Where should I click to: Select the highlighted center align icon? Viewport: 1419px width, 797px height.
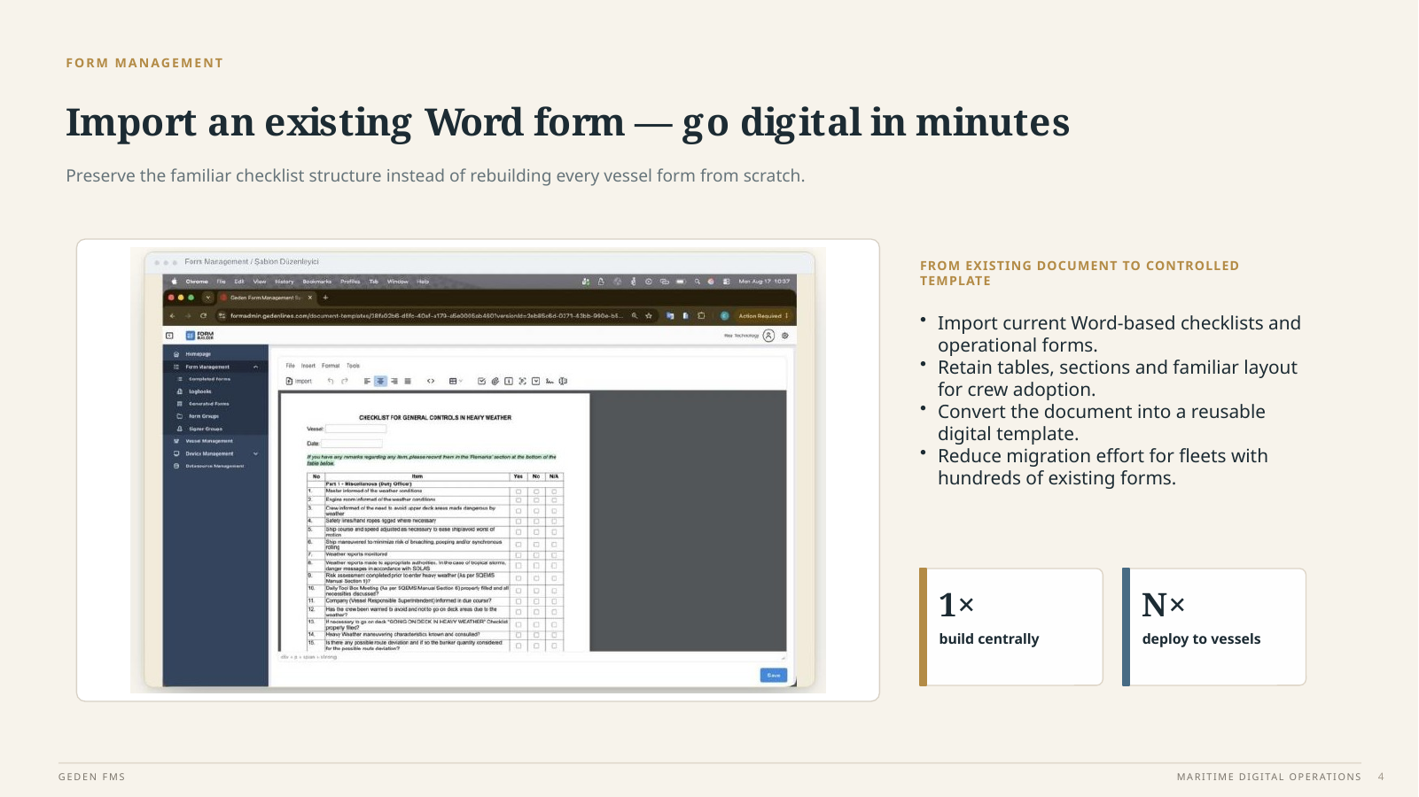380,382
